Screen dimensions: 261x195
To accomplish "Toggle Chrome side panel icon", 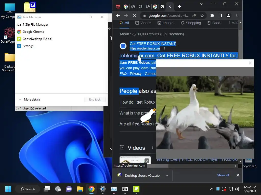I will click(220, 15).
